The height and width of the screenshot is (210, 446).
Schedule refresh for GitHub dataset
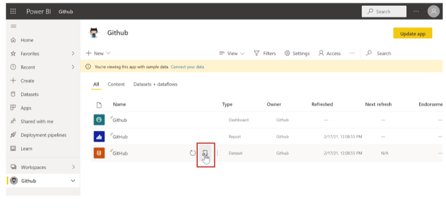click(205, 153)
